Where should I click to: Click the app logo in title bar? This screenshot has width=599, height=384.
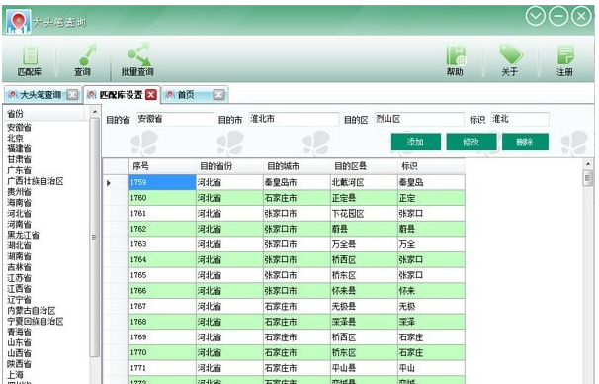pos(18,22)
